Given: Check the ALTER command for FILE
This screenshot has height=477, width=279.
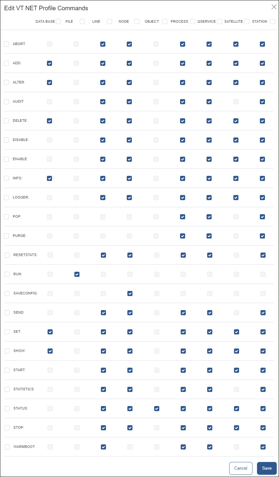Looking at the screenshot, I should tap(76, 82).
